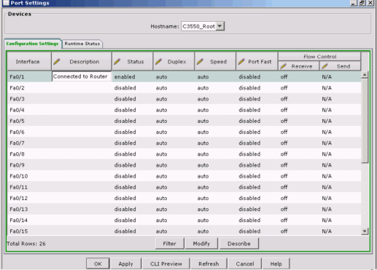377x270 pixels.
Task: Switch to the Runtime Status tab
Action: pyautogui.click(x=82, y=44)
